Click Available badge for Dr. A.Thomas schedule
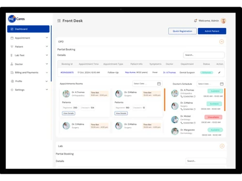 pos(215,91)
